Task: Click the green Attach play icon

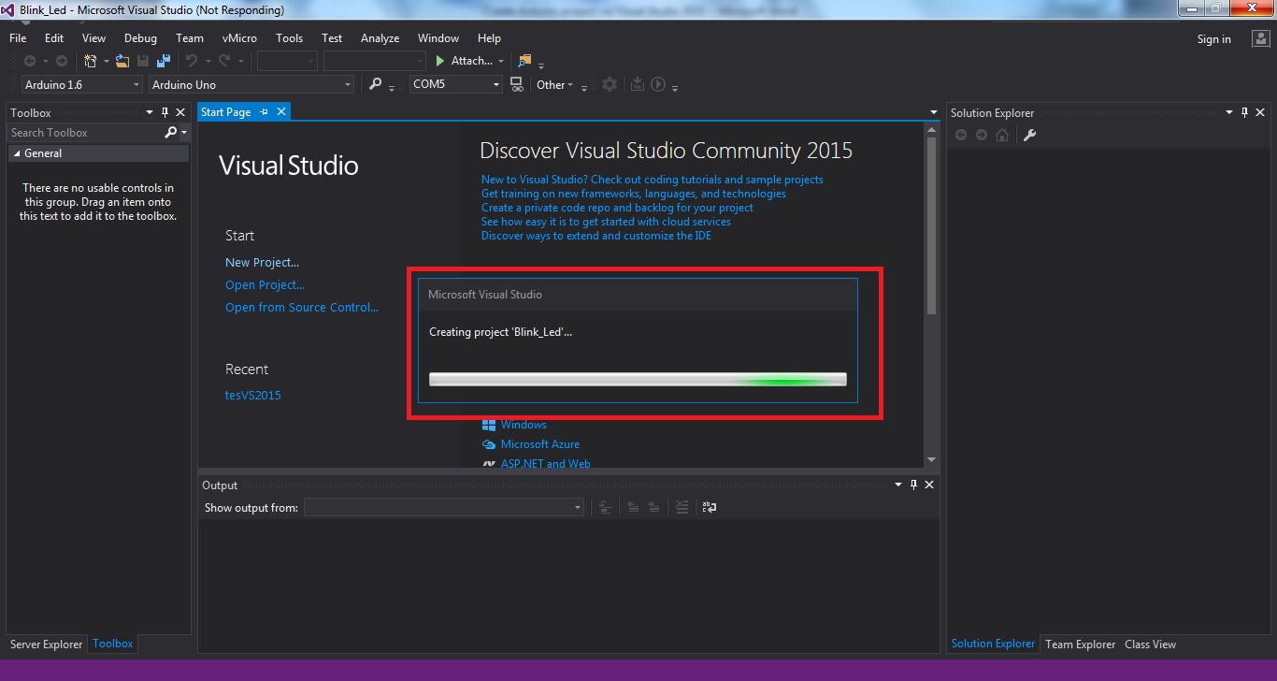Action: tap(440, 61)
